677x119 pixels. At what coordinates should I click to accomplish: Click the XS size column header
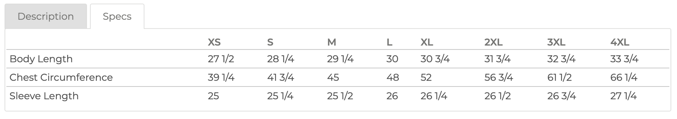(x=214, y=42)
